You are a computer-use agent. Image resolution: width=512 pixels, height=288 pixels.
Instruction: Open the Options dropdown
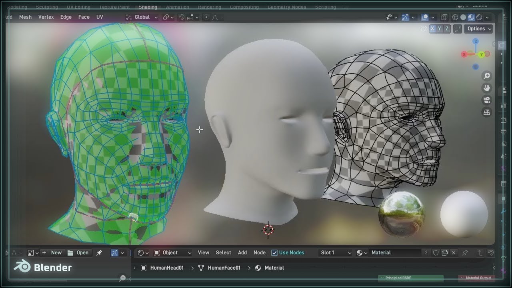[479, 29]
